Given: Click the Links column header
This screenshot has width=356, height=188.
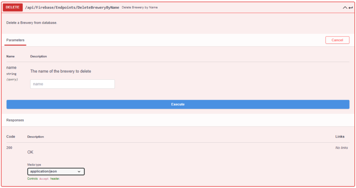Looking at the screenshot, I should coord(340,137).
